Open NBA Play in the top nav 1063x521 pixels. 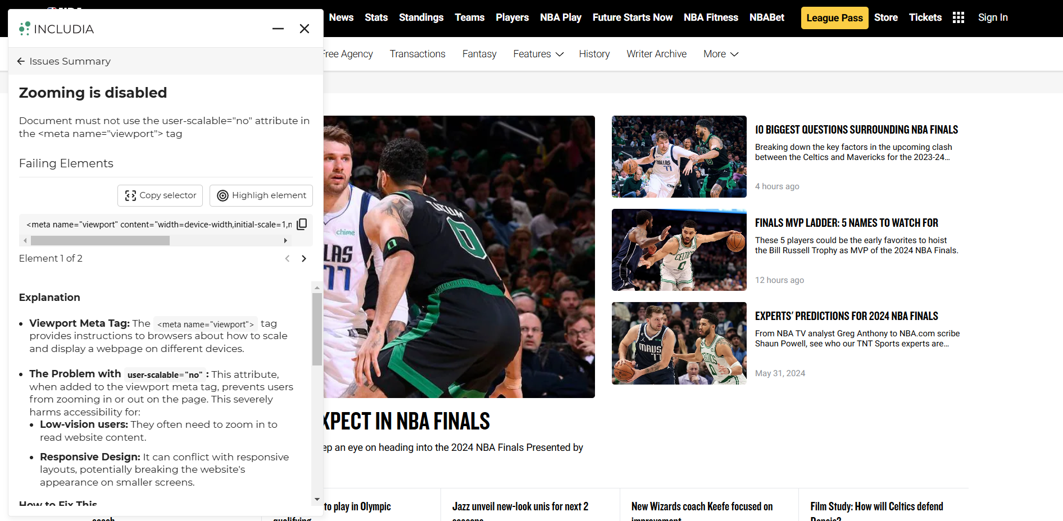coord(561,17)
